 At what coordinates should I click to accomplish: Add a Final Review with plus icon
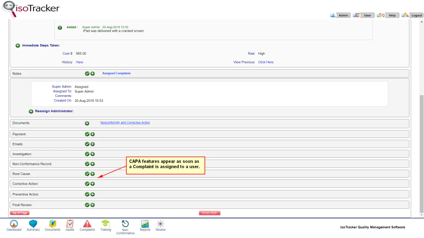[92, 205]
